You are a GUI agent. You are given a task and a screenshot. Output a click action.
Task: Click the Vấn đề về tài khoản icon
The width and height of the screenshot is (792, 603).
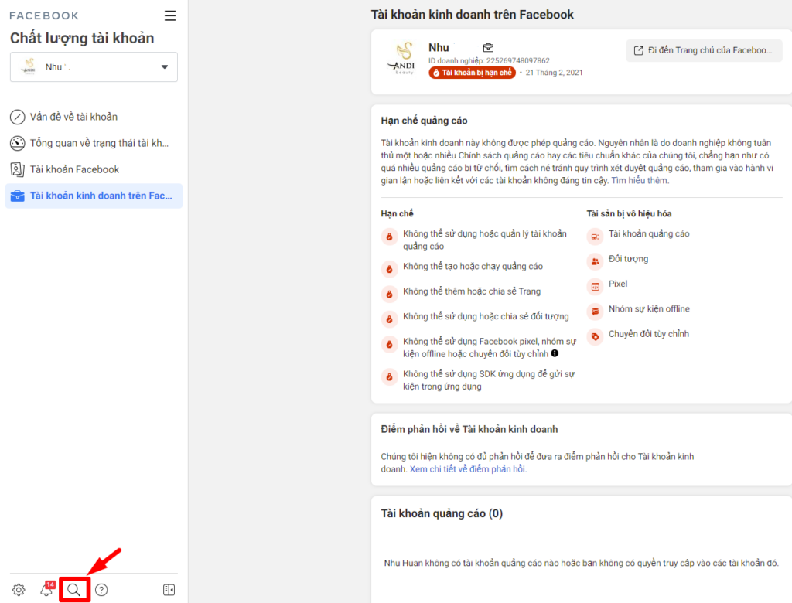point(18,118)
